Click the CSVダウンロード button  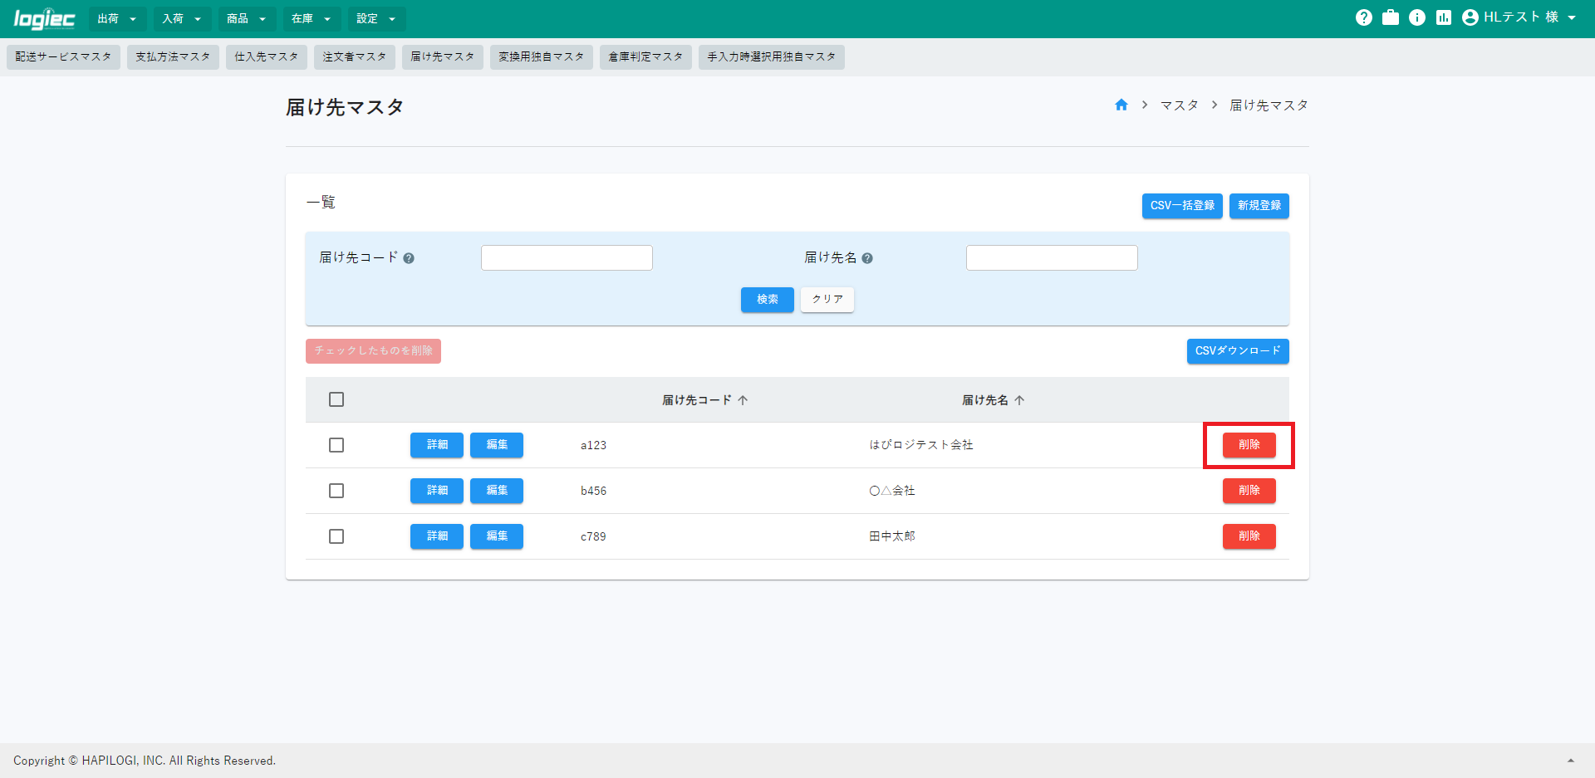point(1238,351)
